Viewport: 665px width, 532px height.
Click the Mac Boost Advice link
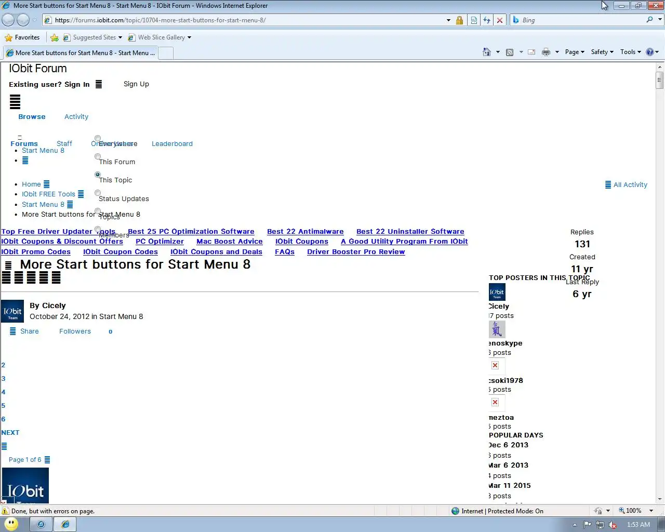point(230,241)
